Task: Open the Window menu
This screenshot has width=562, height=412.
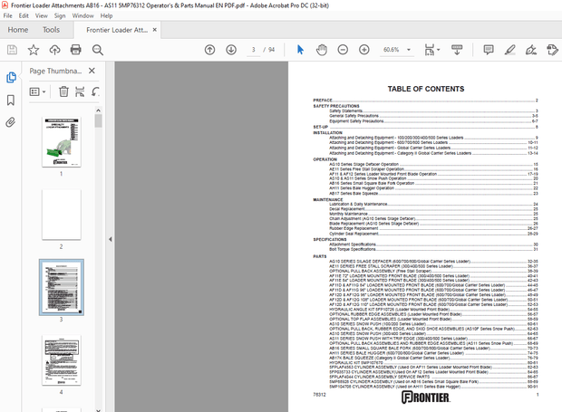Action: point(82,15)
